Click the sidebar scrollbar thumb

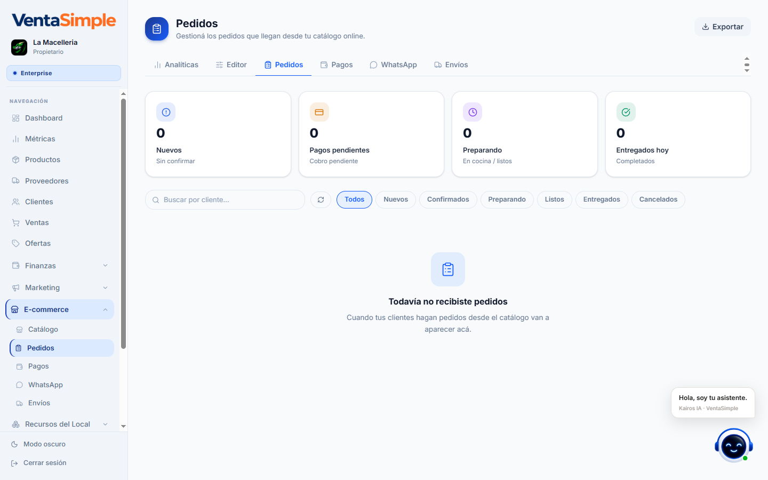point(123,224)
